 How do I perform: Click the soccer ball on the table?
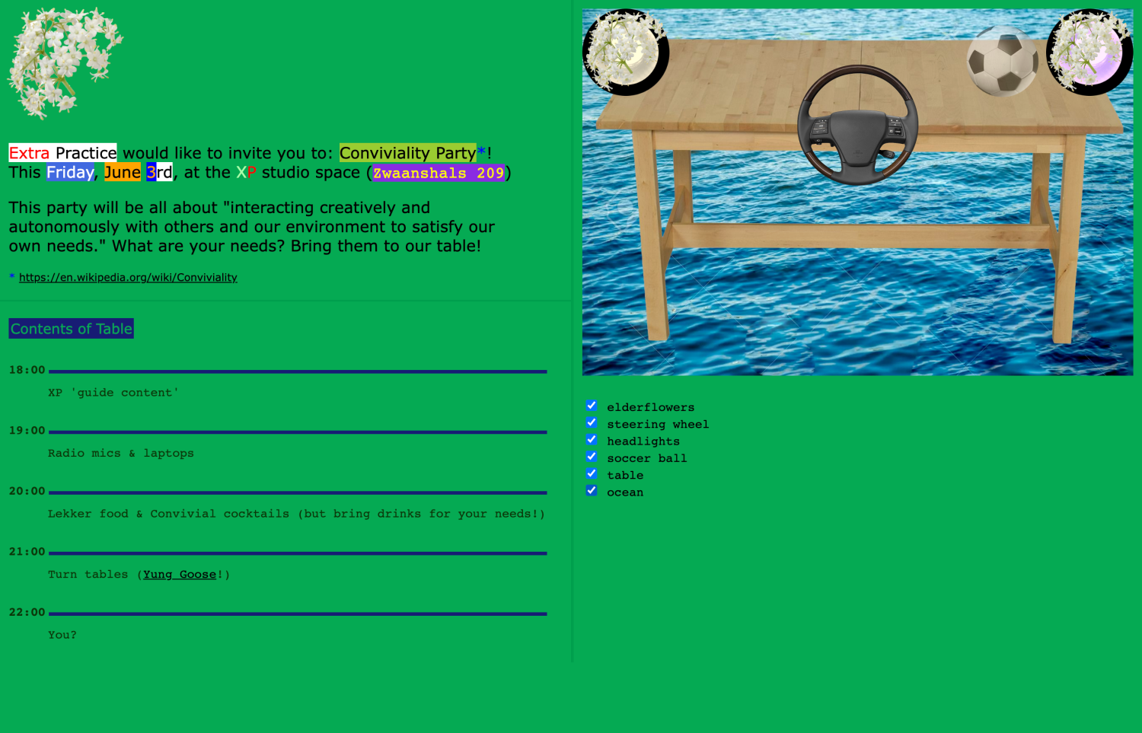coord(1002,62)
